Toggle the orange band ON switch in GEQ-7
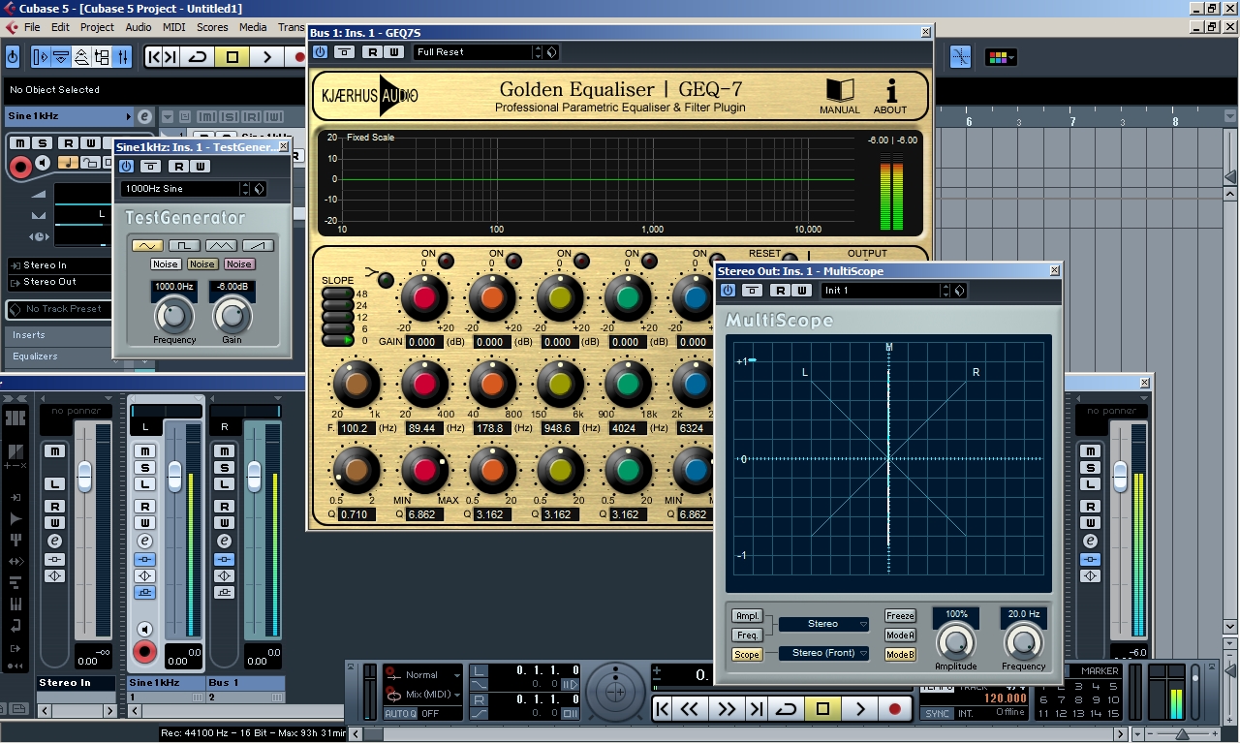The image size is (1240, 744). tap(514, 261)
